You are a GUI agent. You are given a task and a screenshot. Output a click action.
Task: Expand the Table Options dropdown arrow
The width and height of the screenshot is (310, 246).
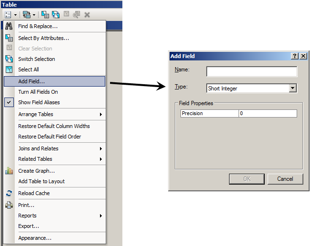pos(15,15)
